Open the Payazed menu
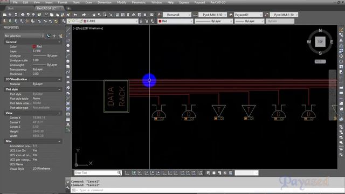This screenshot has width=345, height=194. click(199, 2)
